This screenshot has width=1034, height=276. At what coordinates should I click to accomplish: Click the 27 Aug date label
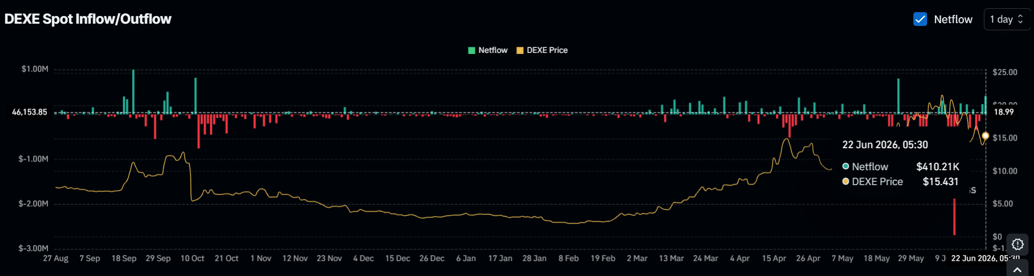click(x=56, y=258)
